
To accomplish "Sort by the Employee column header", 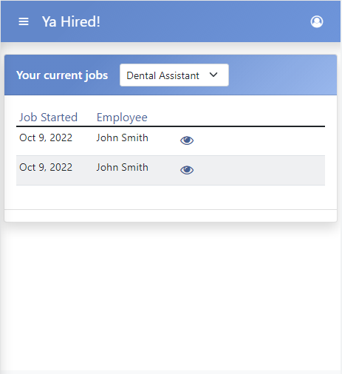I will tap(122, 118).
